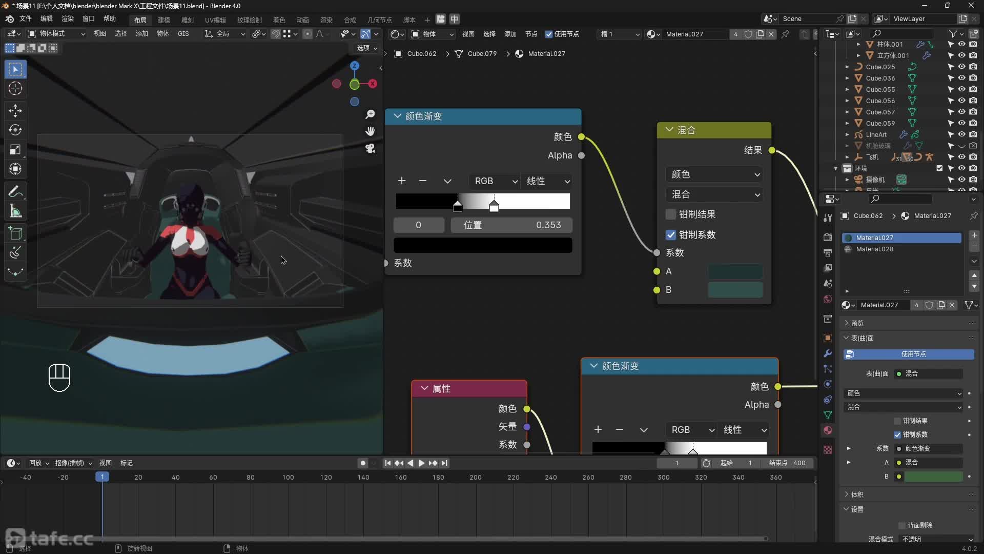
Task: Toggle auto keying record button
Action: point(363,463)
